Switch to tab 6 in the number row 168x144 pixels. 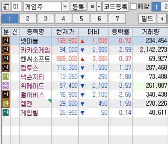click(100, 19)
